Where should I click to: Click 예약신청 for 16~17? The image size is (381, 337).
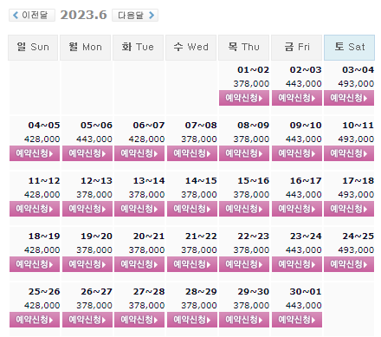pos(297,209)
